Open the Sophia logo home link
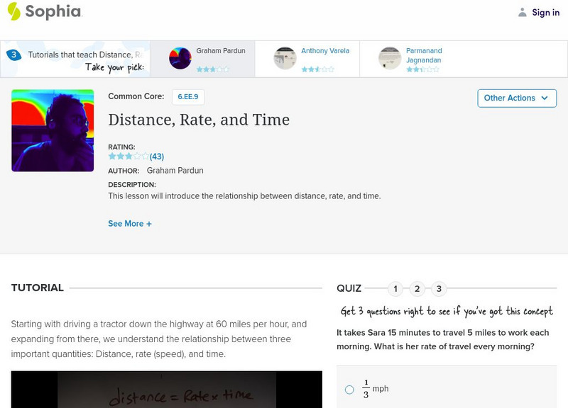The image size is (568, 408). [45, 11]
